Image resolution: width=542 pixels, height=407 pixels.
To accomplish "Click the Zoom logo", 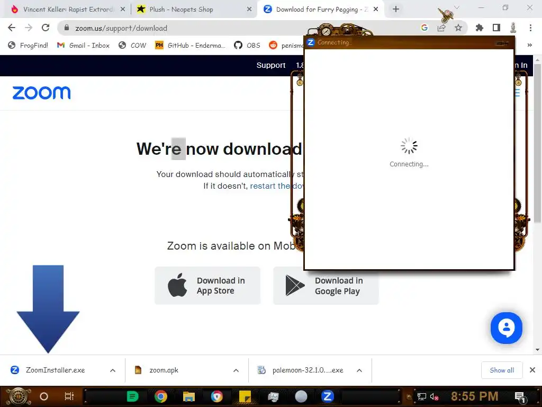I will click(x=41, y=93).
